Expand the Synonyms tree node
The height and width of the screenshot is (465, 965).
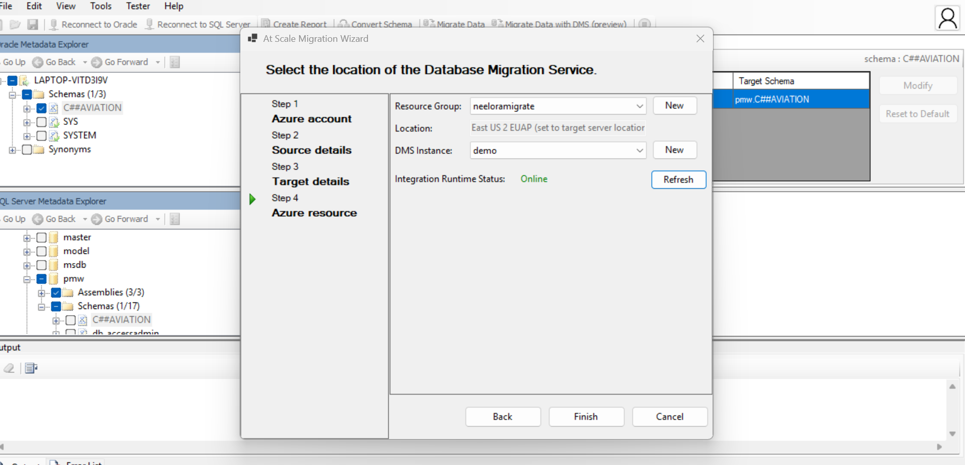pyautogui.click(x=12, y=150)
